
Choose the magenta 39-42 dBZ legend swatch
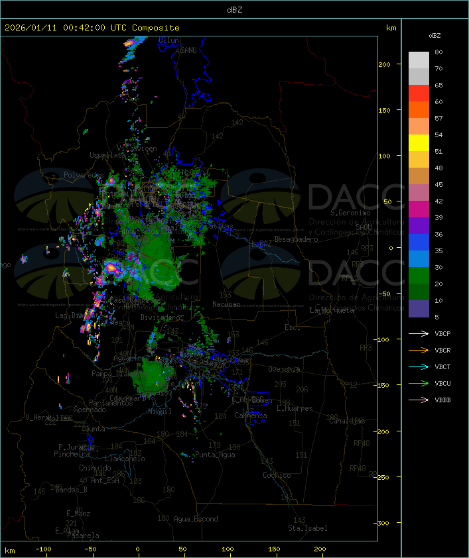click(419, 209)
